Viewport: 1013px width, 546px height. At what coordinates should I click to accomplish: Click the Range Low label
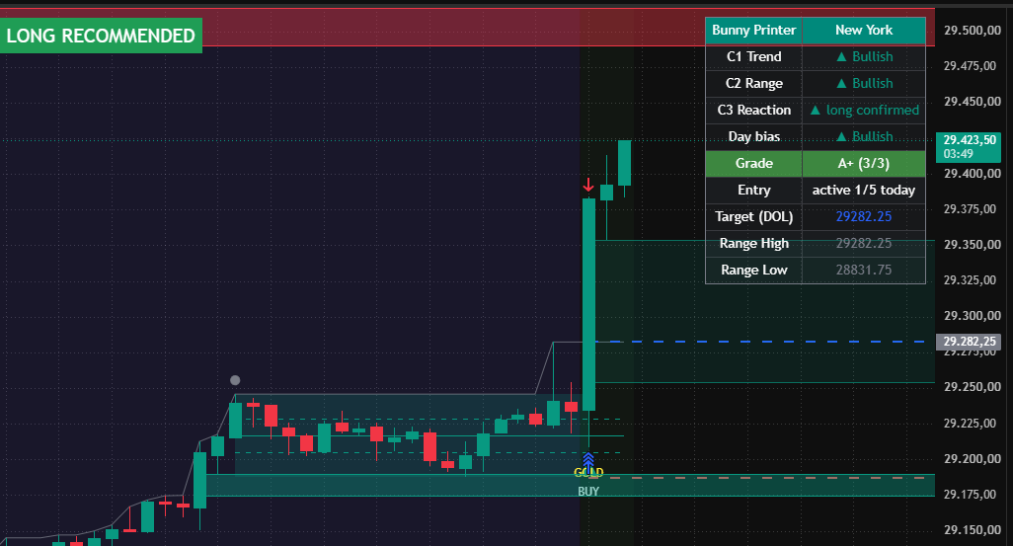coord(753,271)
